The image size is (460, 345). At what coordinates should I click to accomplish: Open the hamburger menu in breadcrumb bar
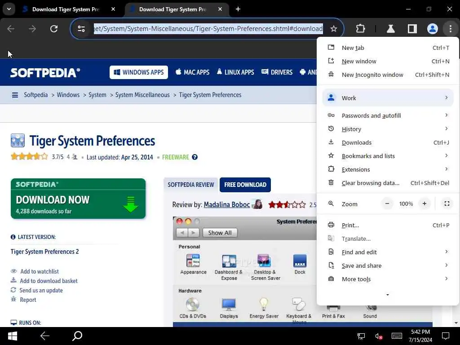[15, 95]
